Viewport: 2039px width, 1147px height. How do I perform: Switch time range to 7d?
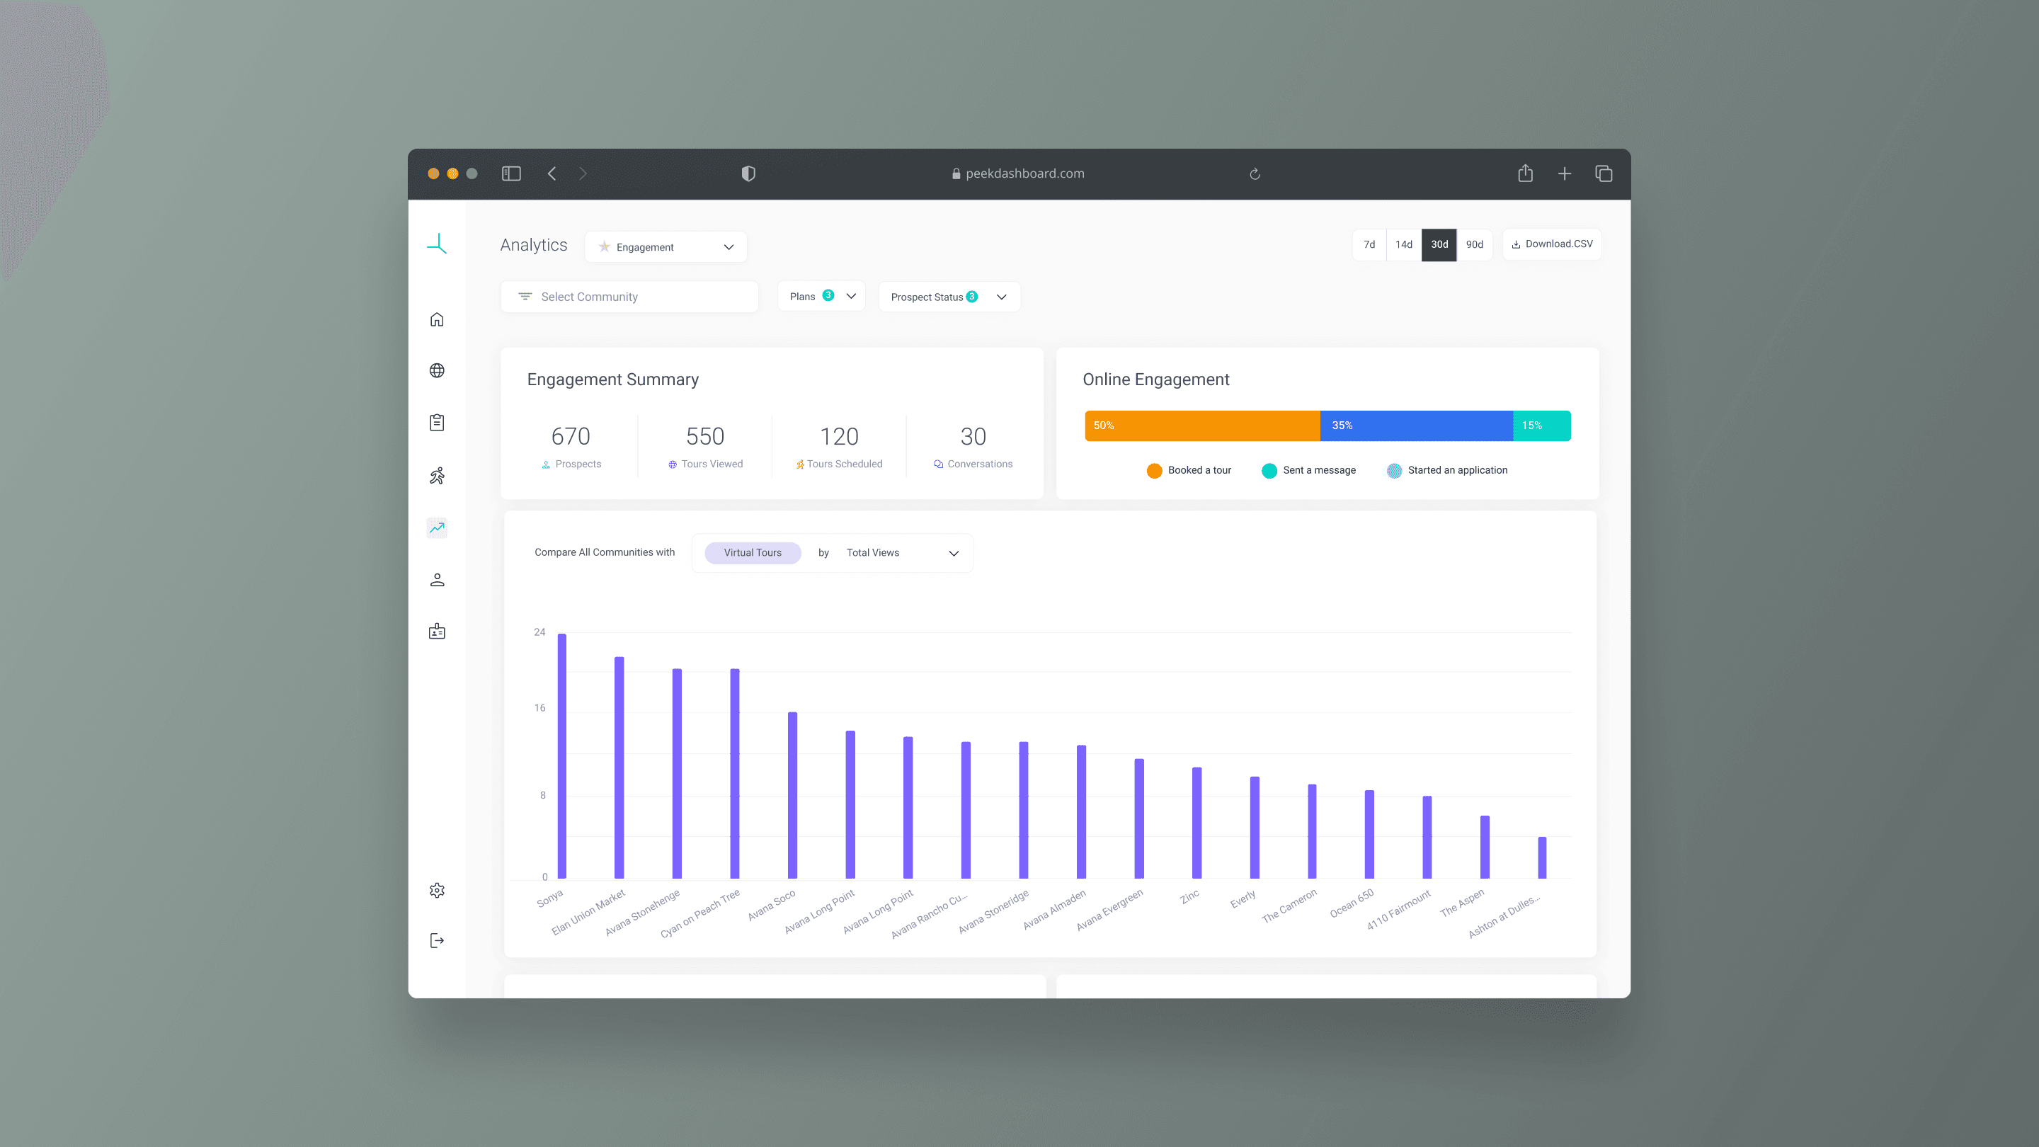[x=1369, y=244]
